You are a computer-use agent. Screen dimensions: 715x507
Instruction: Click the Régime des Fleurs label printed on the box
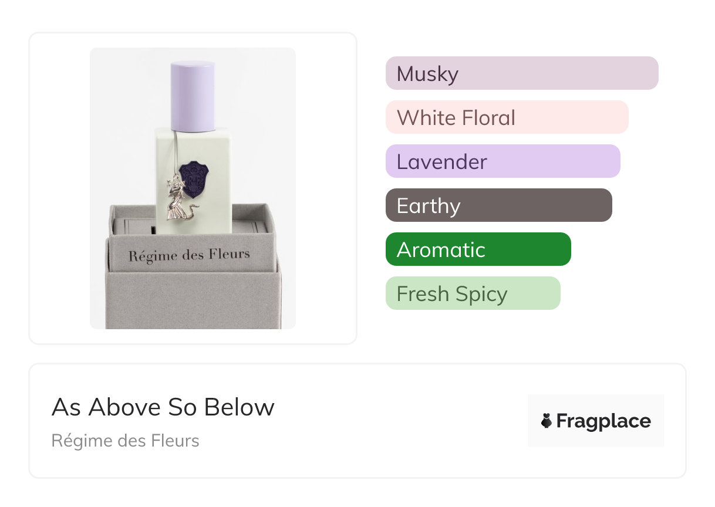click(189, 255)
